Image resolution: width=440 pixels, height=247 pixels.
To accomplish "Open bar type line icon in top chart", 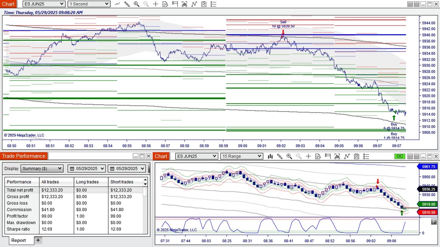I will point(118,4).
